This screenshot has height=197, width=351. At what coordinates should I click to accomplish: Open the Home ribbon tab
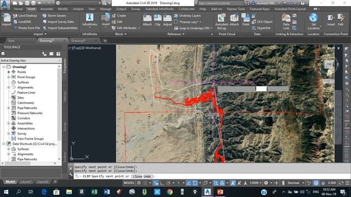point(18,9)
